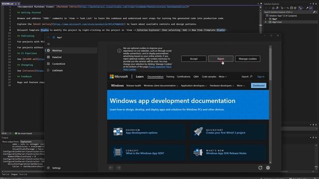Click the No issues found indicator
Viewport: 319px width, 179px height.
23,133
